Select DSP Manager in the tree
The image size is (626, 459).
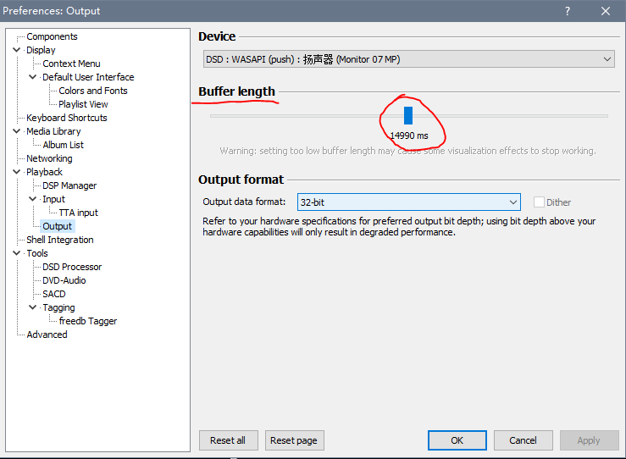pos(69,185)
